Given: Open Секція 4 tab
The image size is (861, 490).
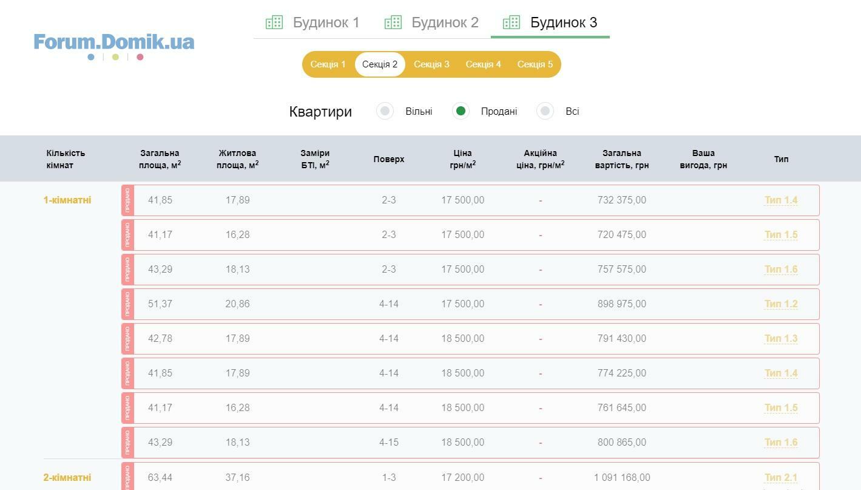Looking at the screenshot, I should [484, 64].
